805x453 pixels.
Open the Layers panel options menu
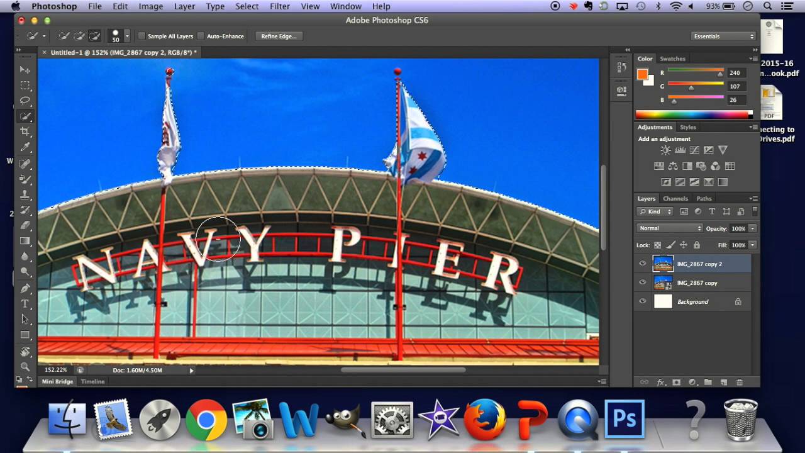coord(753,199)
